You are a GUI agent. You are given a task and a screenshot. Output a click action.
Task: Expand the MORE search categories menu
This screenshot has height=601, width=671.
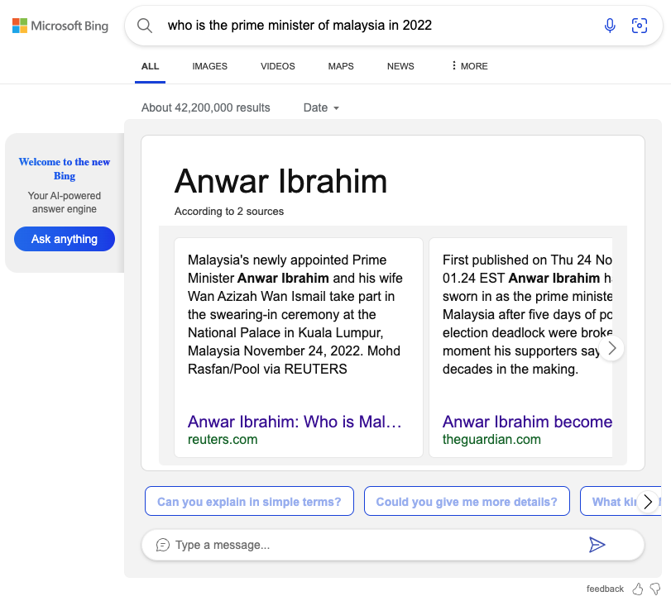tap(469, 66)
